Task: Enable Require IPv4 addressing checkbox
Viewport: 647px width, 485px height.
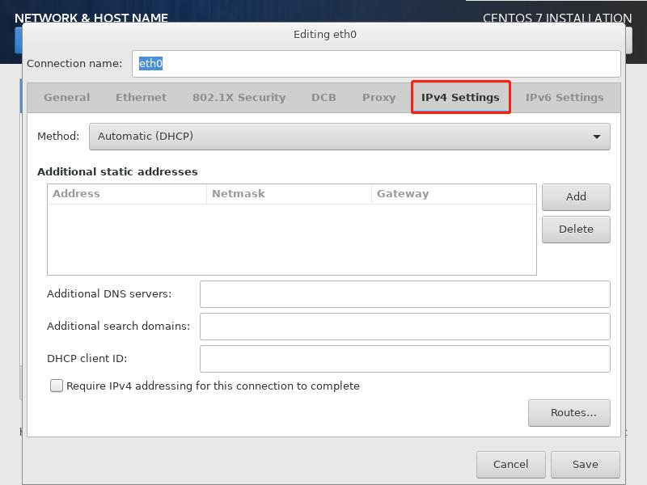Action: pyautogui.click(x=57, y=386)
